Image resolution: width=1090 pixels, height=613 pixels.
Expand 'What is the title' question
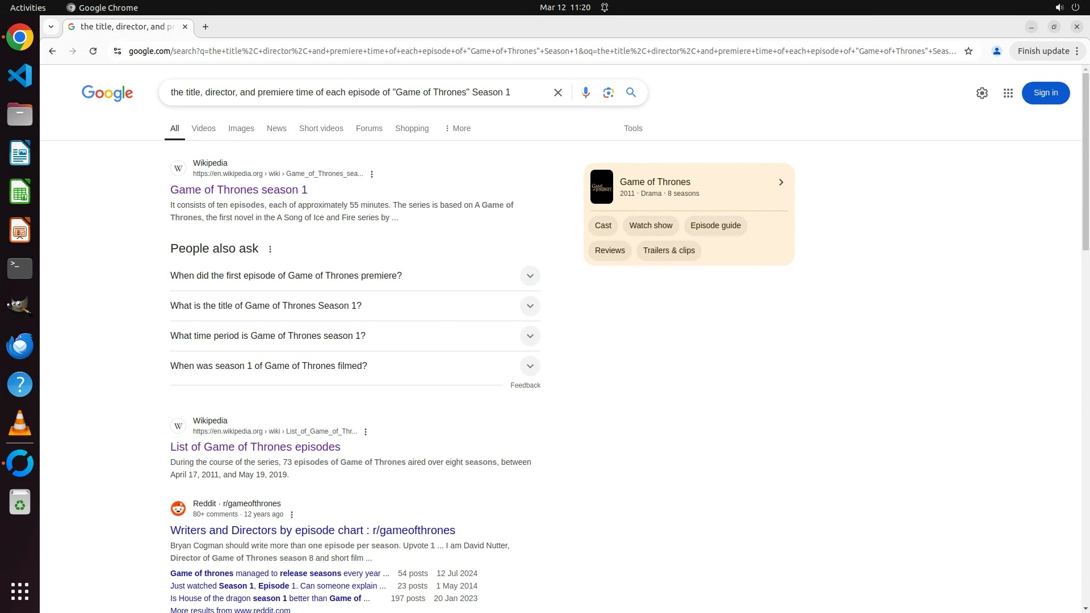pos(529,306)
